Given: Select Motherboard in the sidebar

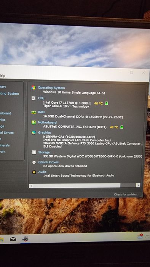Looking at the screenshot, I should (x=6, y=113).
